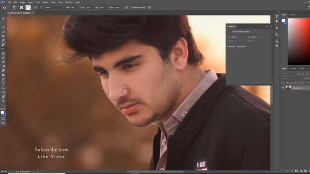This screenshot has height=174, width=310.
Task: Pick a color in the Color field
Action: pyautogui.click(x=299, y=42)
